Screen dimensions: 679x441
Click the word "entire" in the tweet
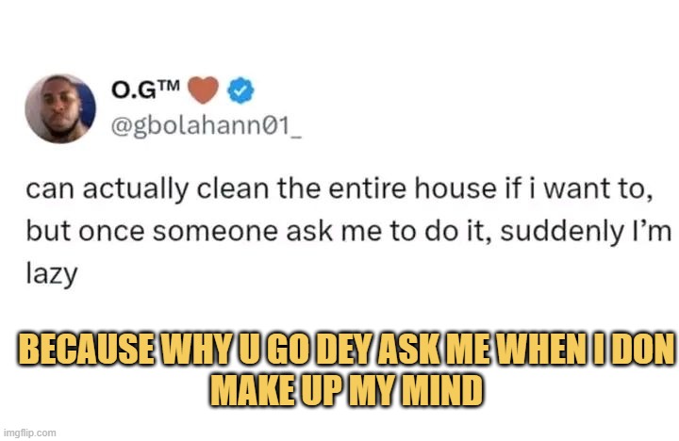(x=368, y=188)
